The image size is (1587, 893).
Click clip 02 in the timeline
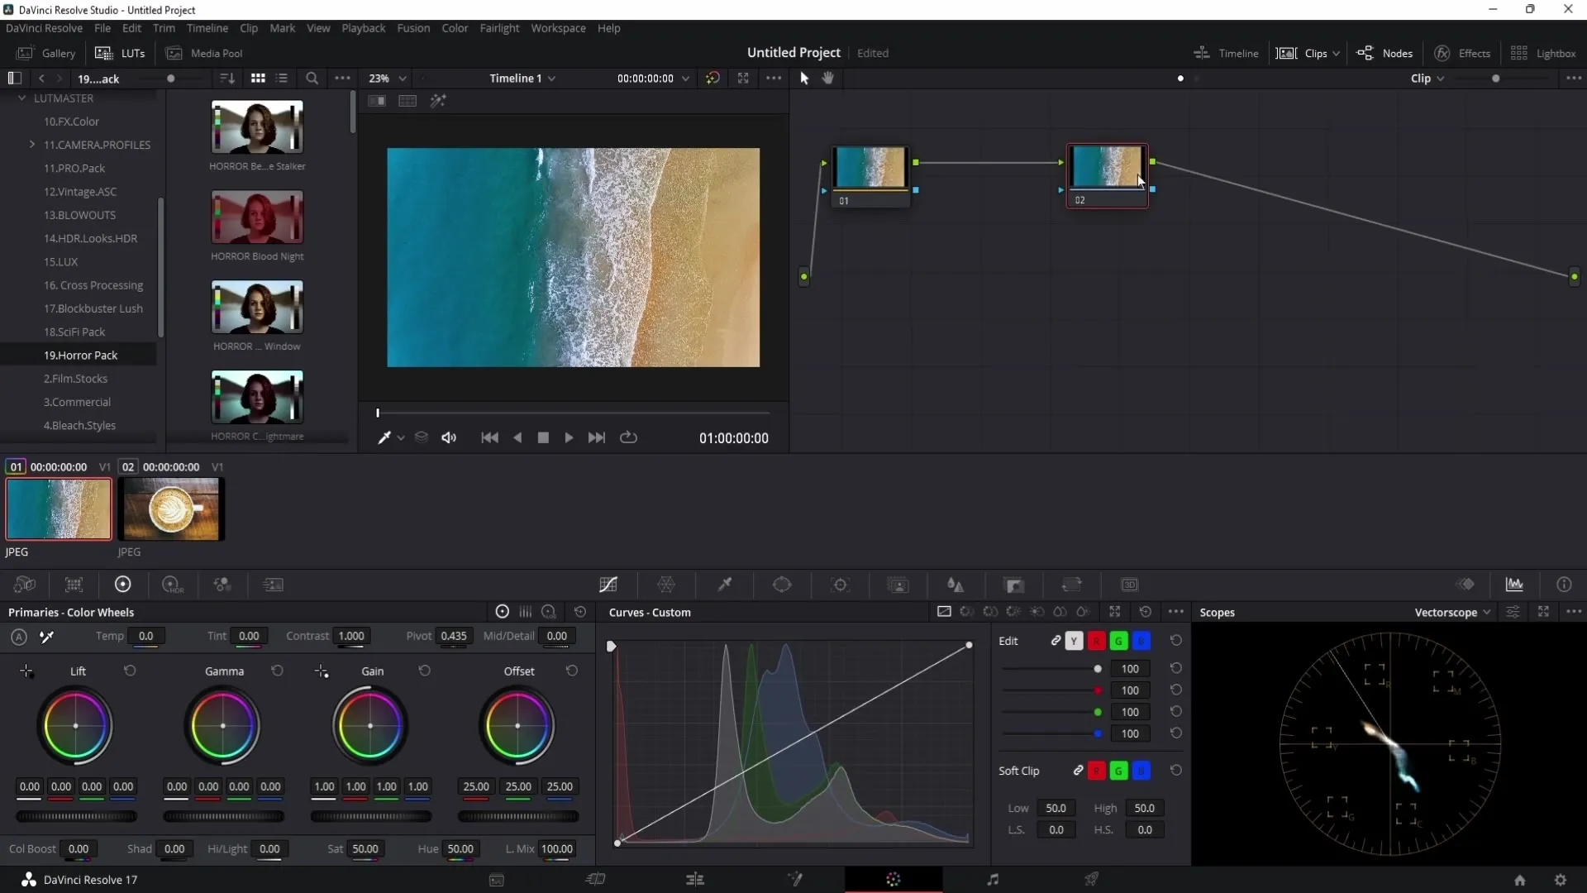170,509
